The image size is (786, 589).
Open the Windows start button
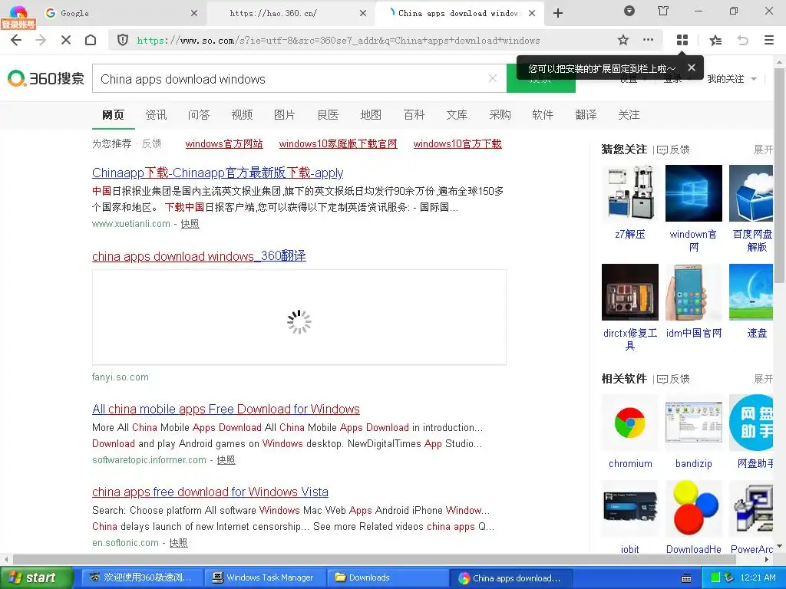35,577
